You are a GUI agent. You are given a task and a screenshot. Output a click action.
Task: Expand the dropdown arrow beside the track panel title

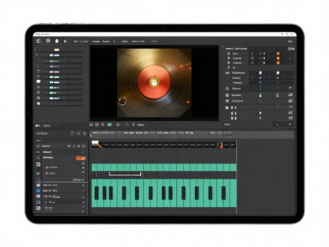[x=51, y=134]
